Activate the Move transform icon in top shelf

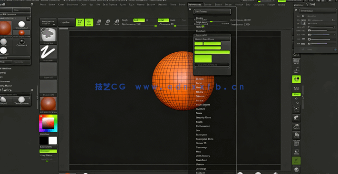pos(98,22)
